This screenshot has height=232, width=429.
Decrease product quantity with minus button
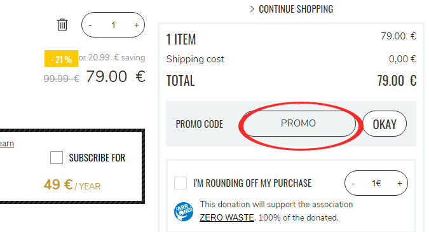click(x=90, y=25)
